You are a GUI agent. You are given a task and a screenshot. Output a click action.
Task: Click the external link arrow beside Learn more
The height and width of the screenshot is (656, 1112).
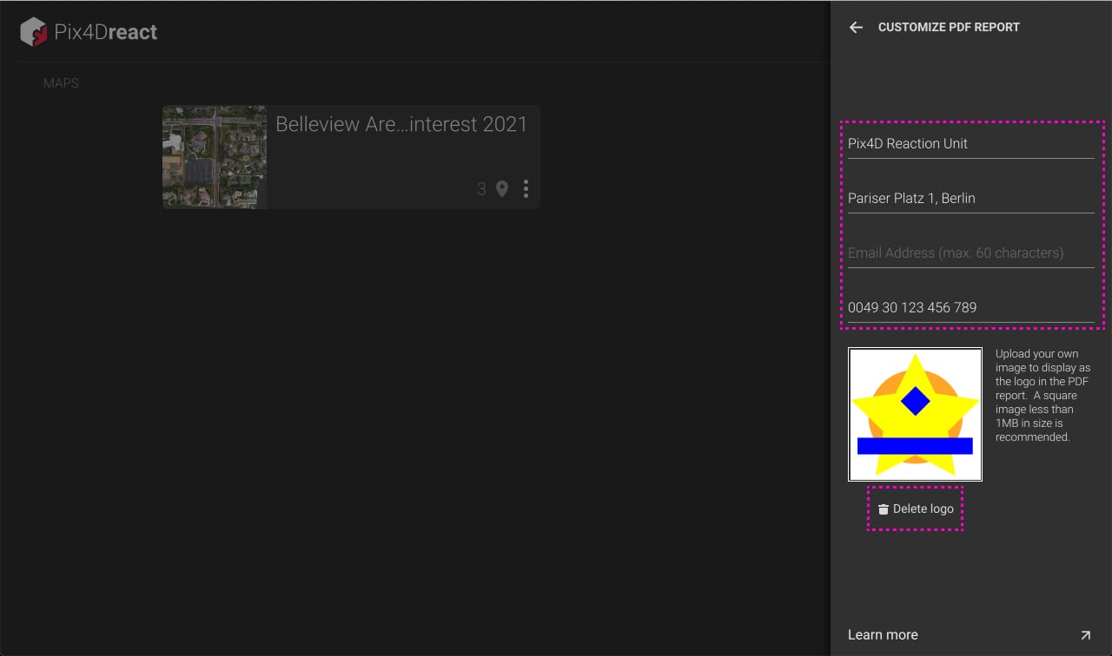point(1084,635)
